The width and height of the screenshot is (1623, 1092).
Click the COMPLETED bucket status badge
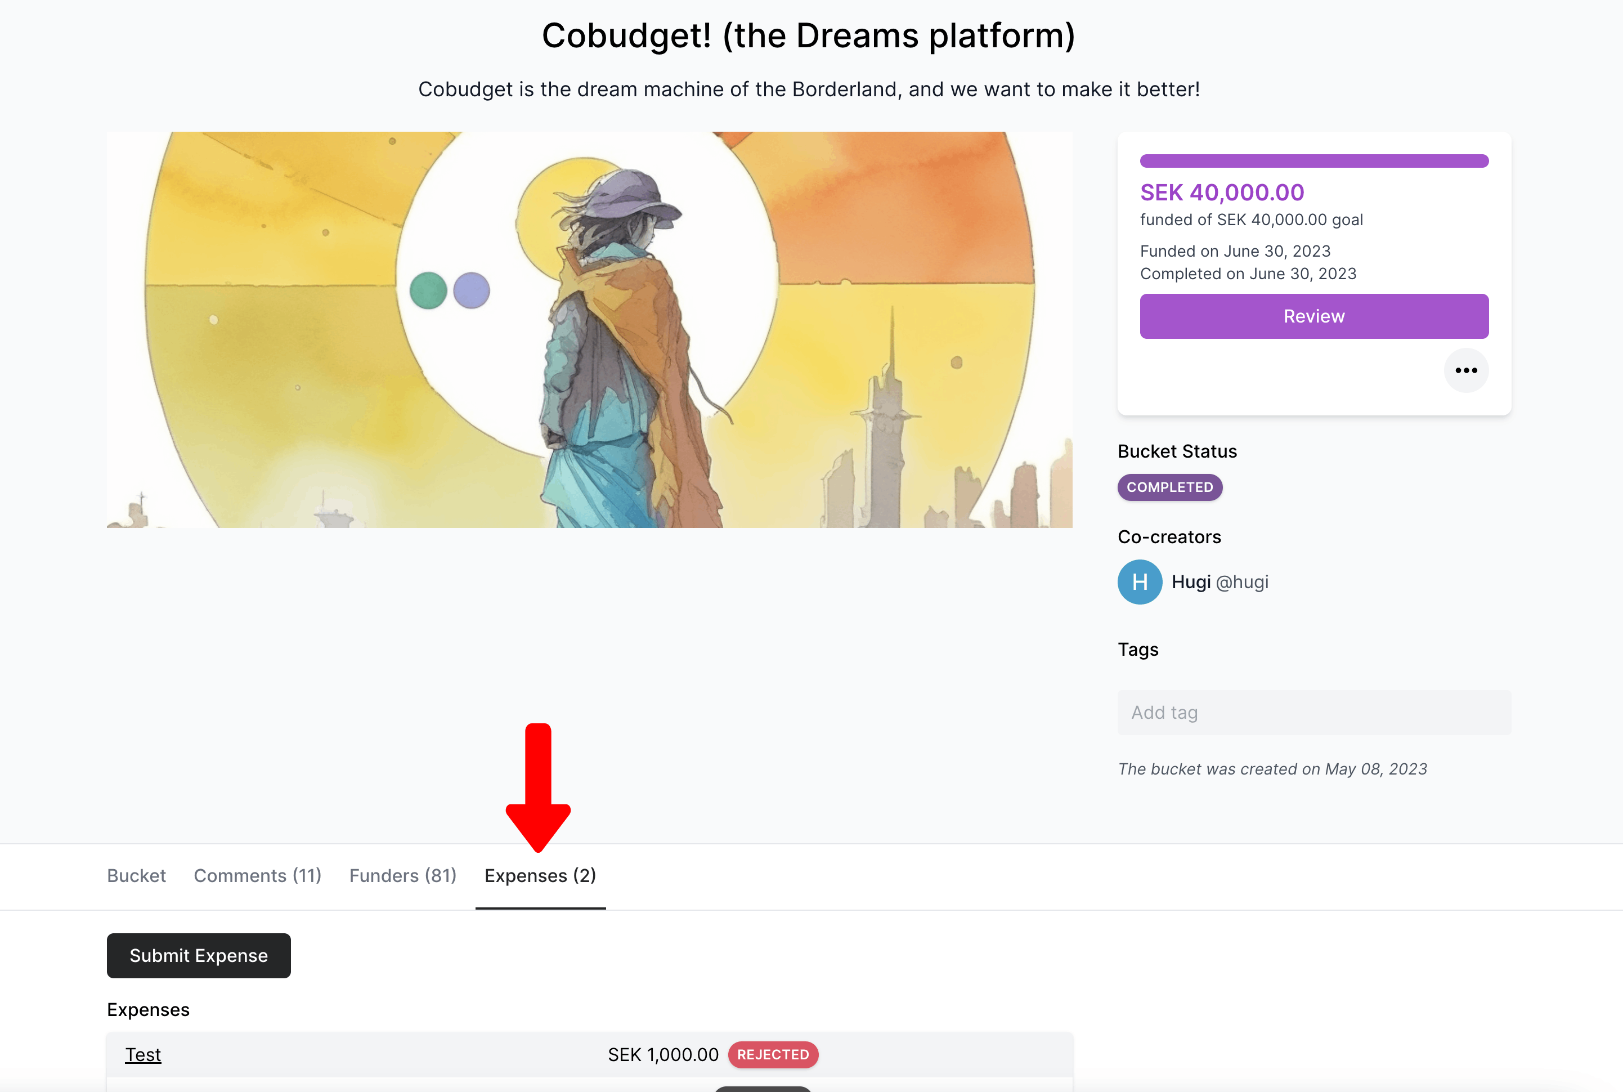[x=1170, y=487]
